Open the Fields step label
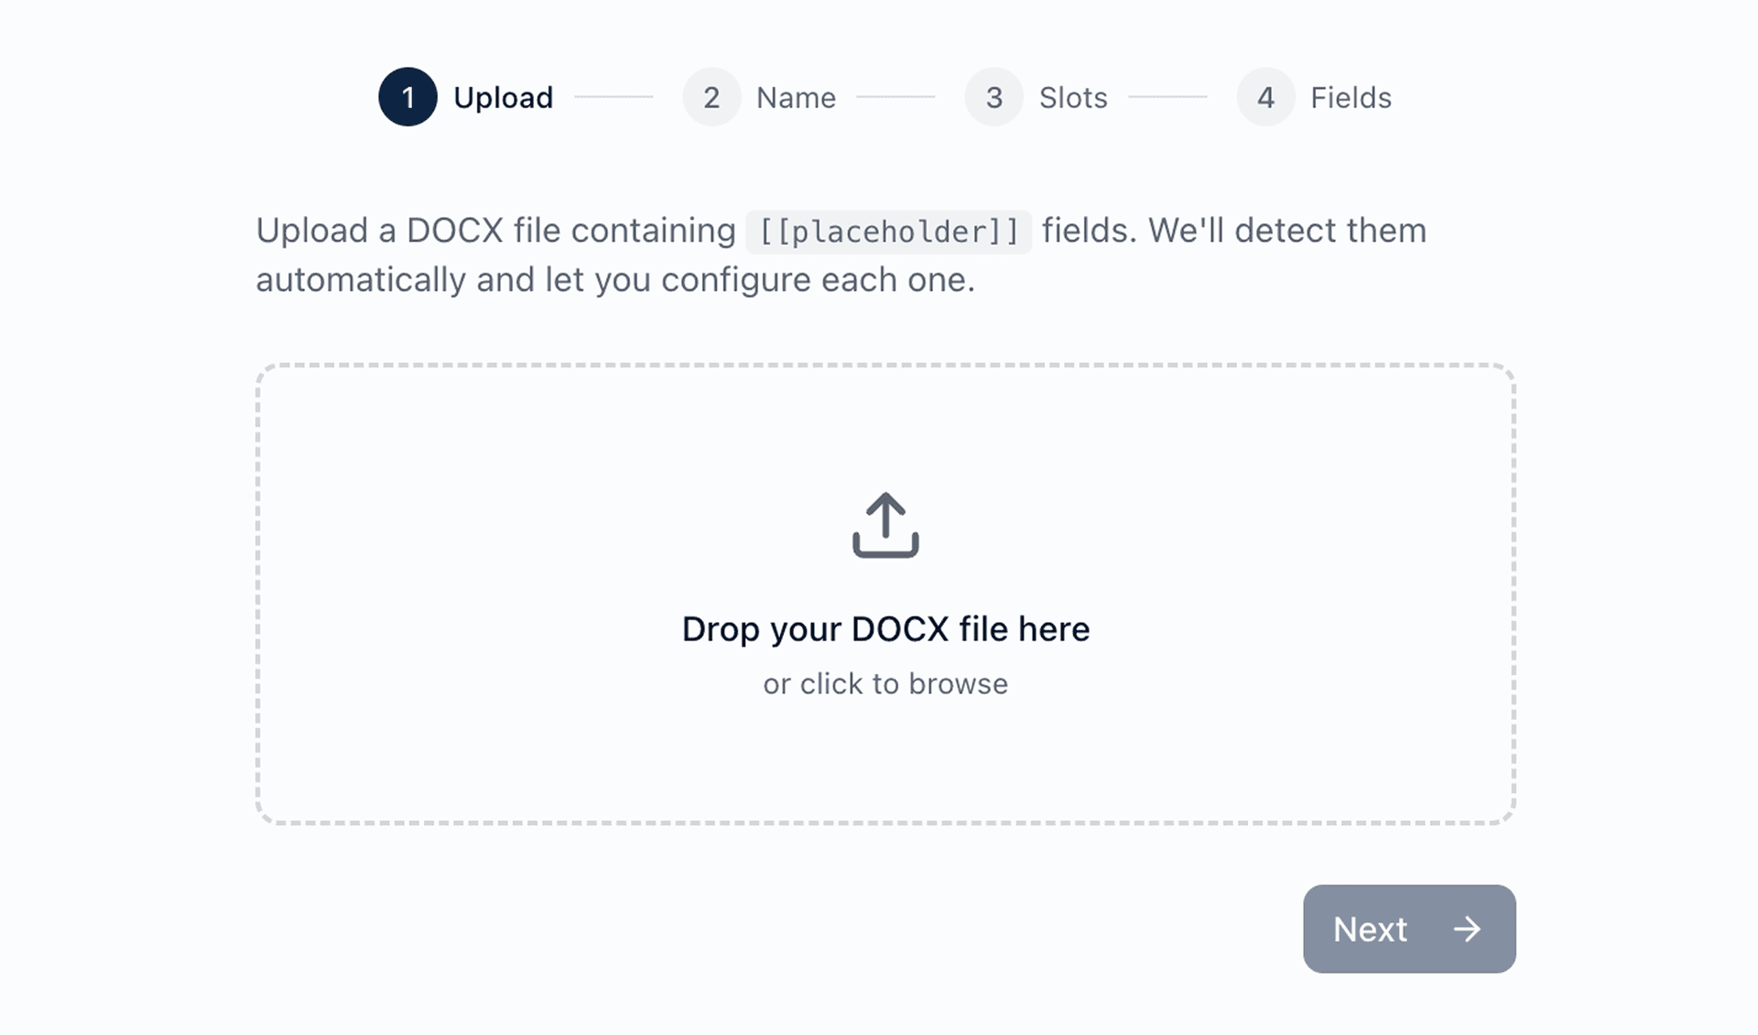Screen dimensions: 1758x1035 [1351, 97]
